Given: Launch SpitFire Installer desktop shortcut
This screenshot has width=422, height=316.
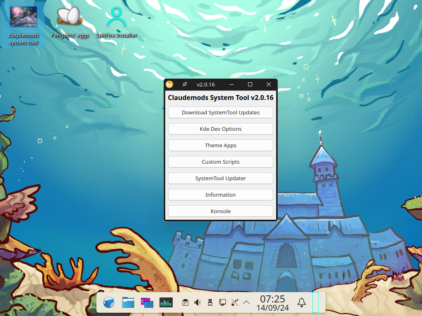Looking at the screenshot, I should (x=116, y=23).
